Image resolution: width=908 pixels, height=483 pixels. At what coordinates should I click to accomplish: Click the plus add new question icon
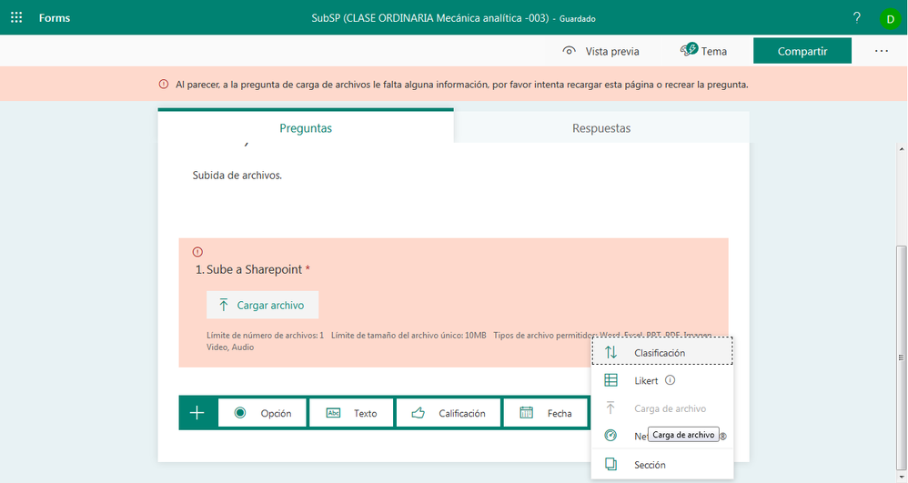pyautogui.click(x=197, y=412)
